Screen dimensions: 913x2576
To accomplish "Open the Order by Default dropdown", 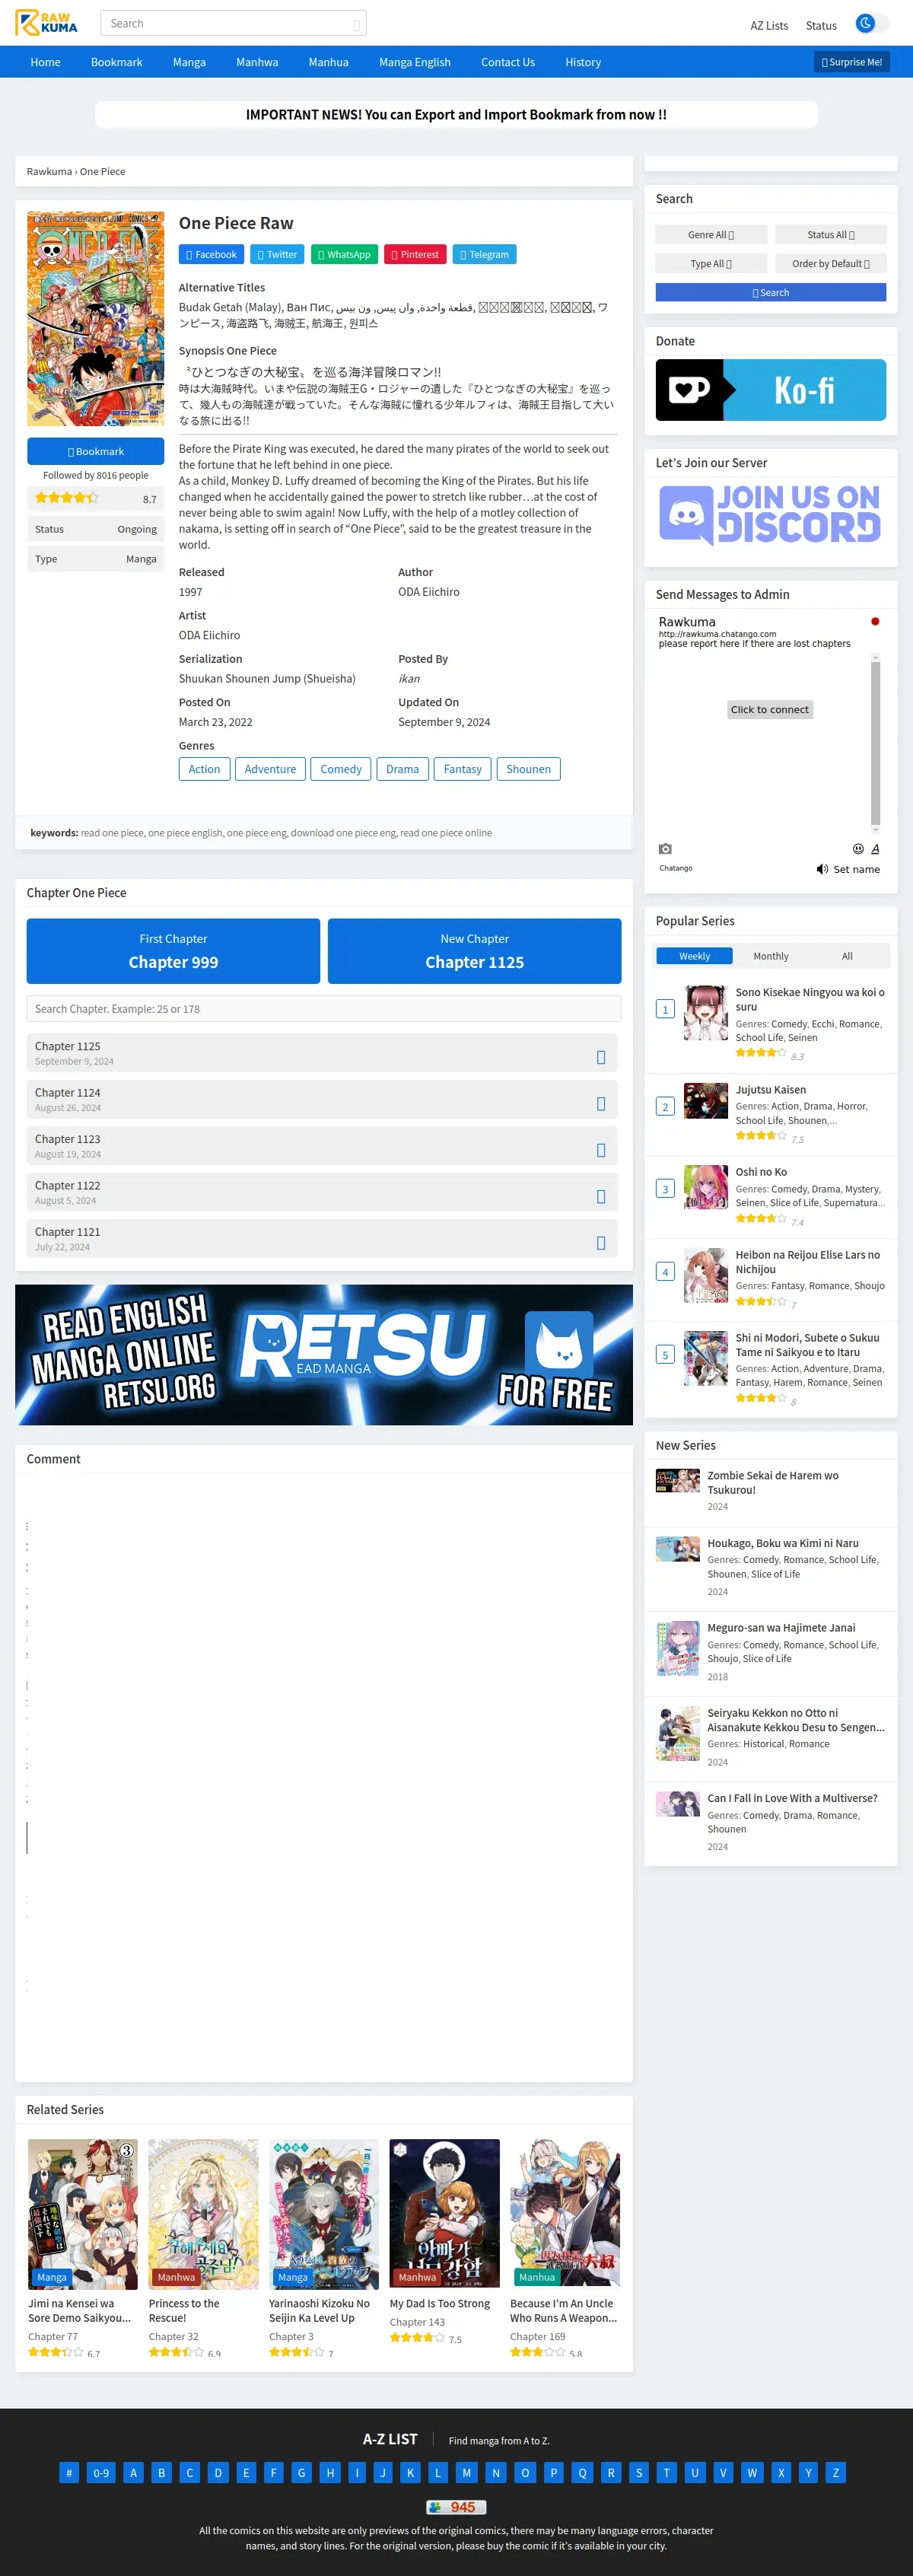I will point(830,264).
